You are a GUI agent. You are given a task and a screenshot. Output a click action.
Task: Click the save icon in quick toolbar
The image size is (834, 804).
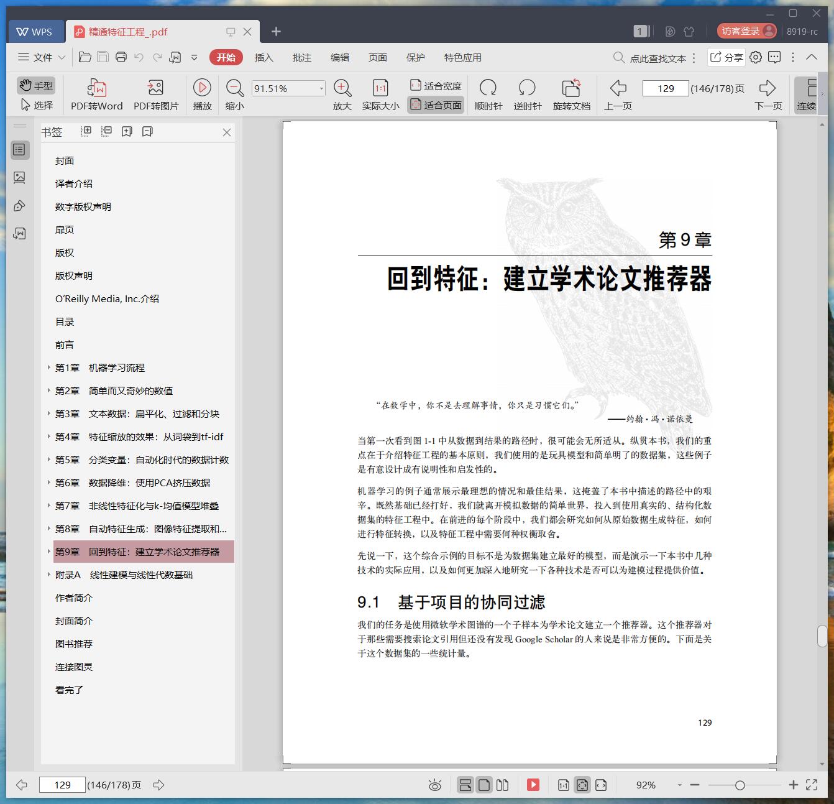click(x=103, y=57)
